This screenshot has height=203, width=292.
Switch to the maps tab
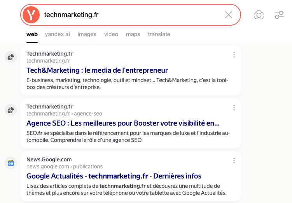pos(133,34)
